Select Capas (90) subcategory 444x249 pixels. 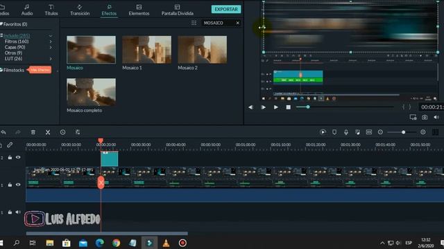[x=15, y=47]
